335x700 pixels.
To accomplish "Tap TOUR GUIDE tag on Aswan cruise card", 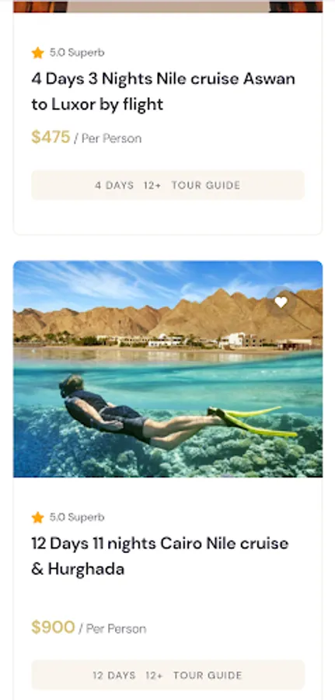I will [206, 185].
